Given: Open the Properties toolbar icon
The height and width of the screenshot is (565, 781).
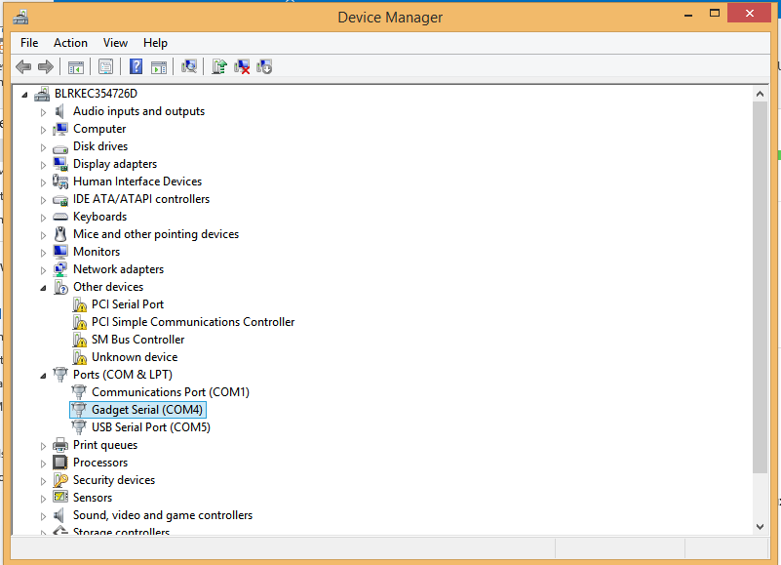Looking at the screenshot, I should coord(105,66).
